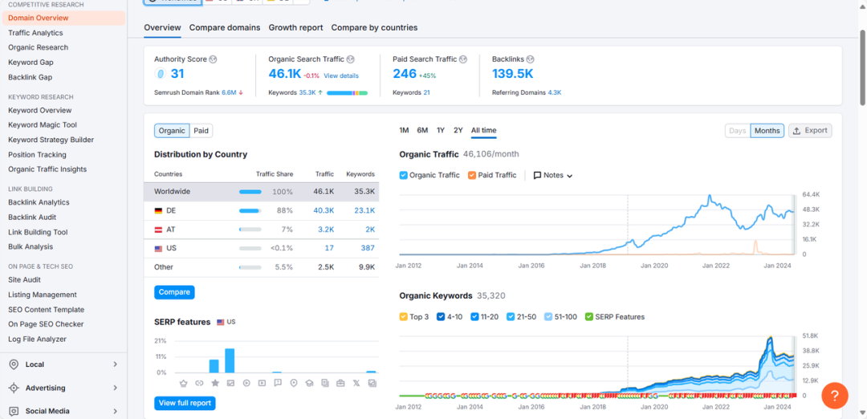Toggle the Top 3 keywords checkbox
This screenshot has height=419, width=867.
(403, 317)
